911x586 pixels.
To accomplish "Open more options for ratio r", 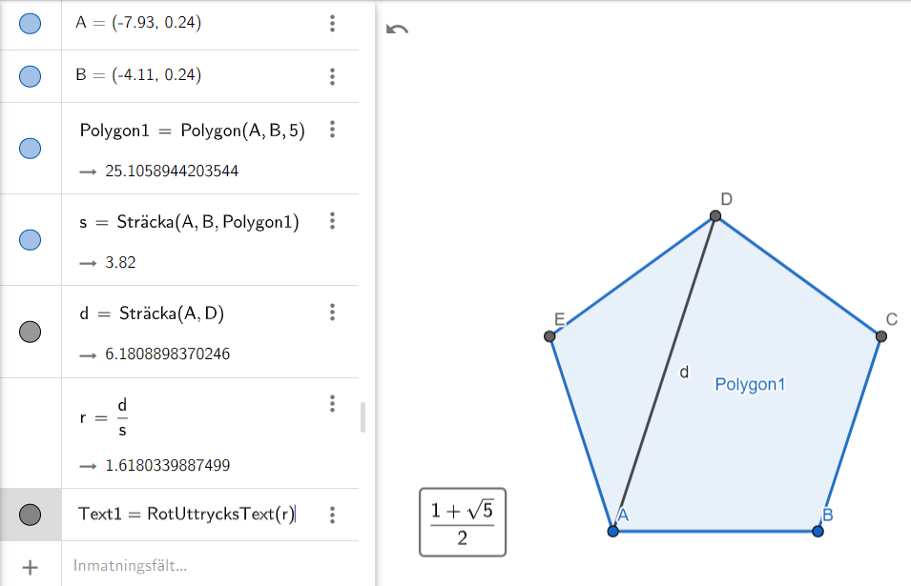I will point(332,404).
